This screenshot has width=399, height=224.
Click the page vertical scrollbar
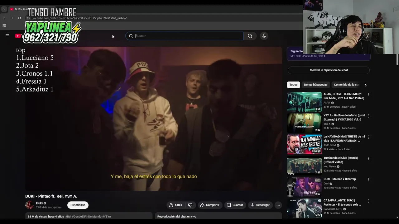click(397, 59)
